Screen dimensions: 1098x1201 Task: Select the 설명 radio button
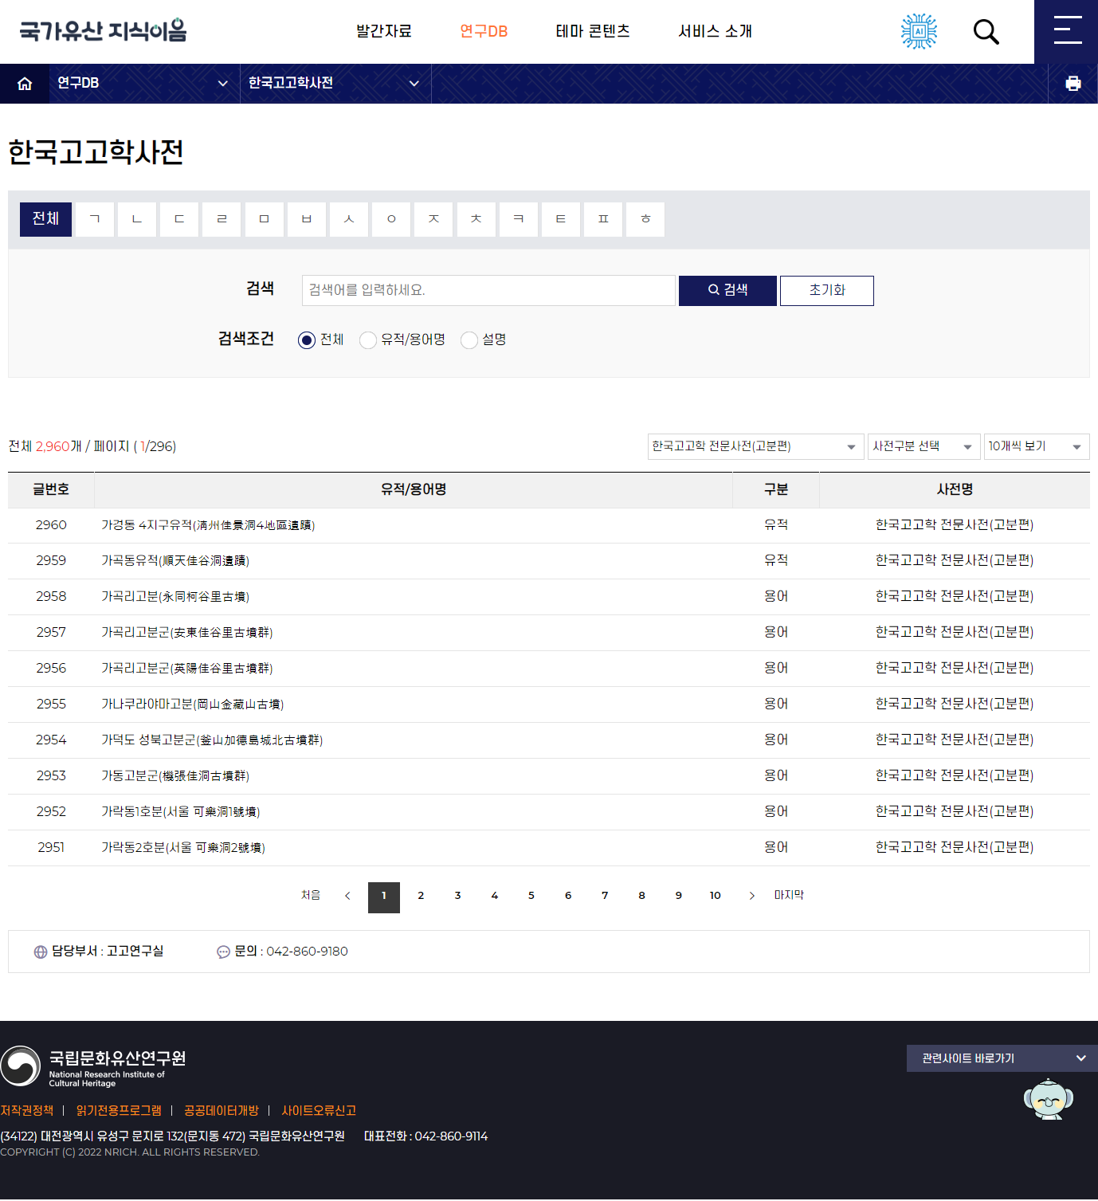coord(469,340)
